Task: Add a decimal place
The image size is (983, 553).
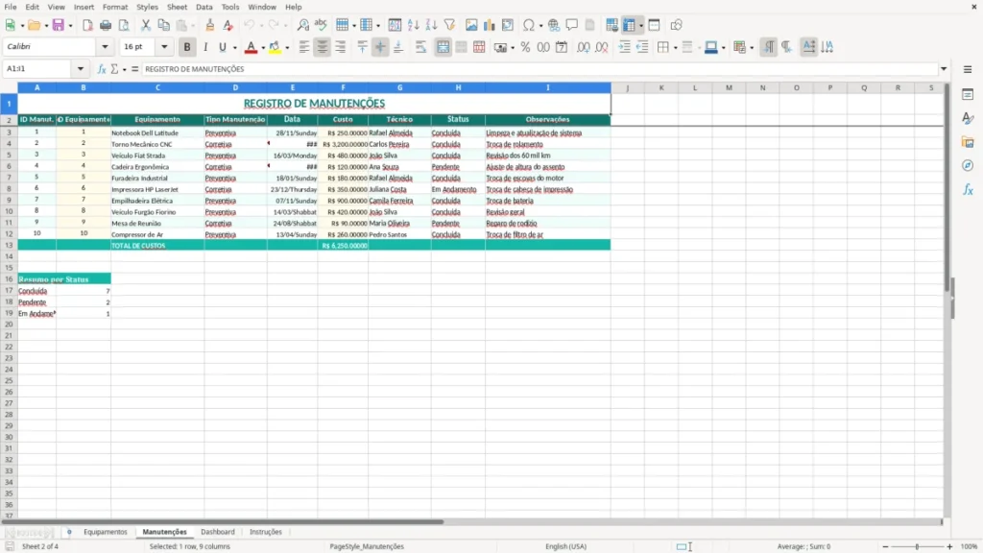Action: [584, 47]
